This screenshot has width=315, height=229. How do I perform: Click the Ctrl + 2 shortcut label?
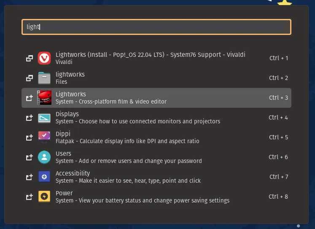[278, 78]
